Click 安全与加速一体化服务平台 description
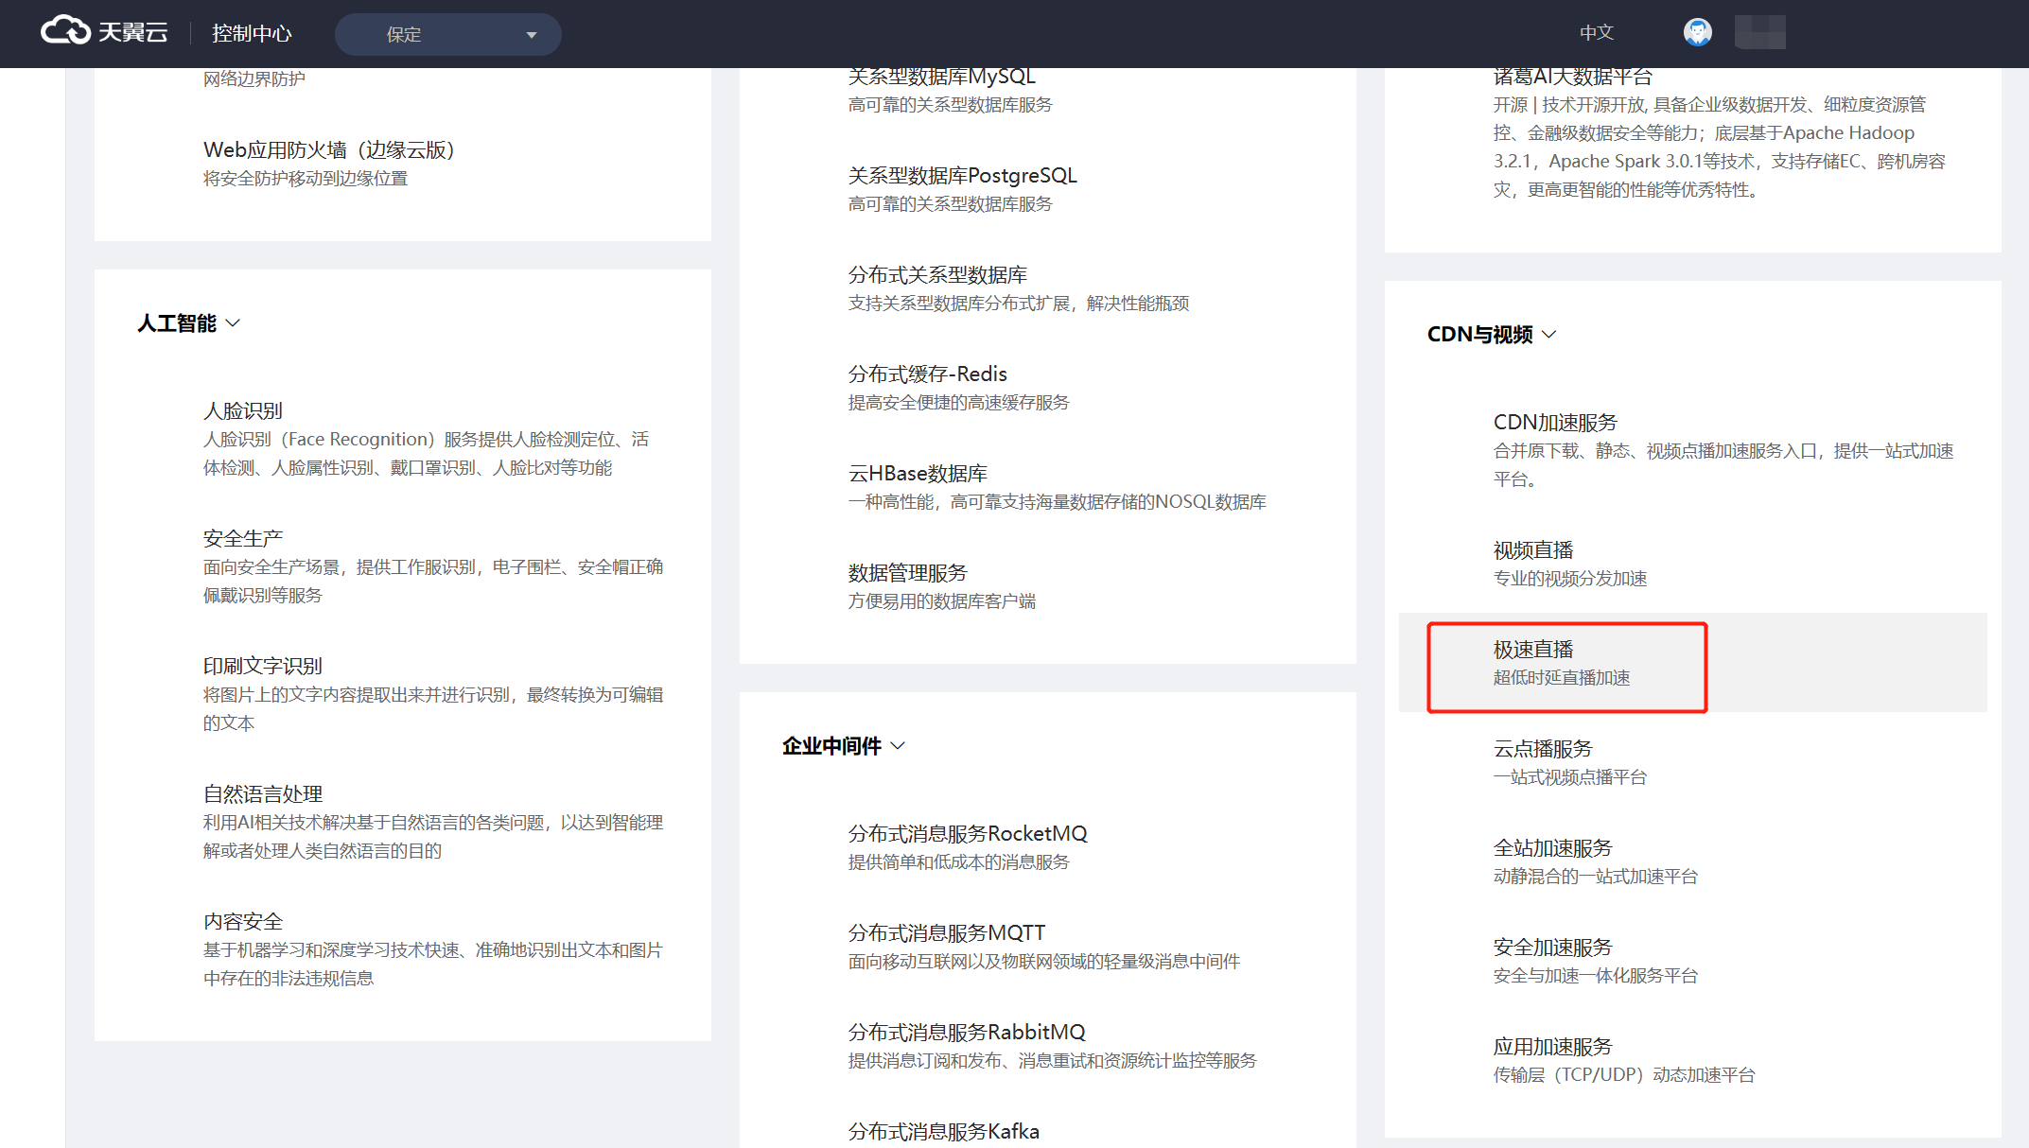 pyautogui.click(x=1596, y=976)
